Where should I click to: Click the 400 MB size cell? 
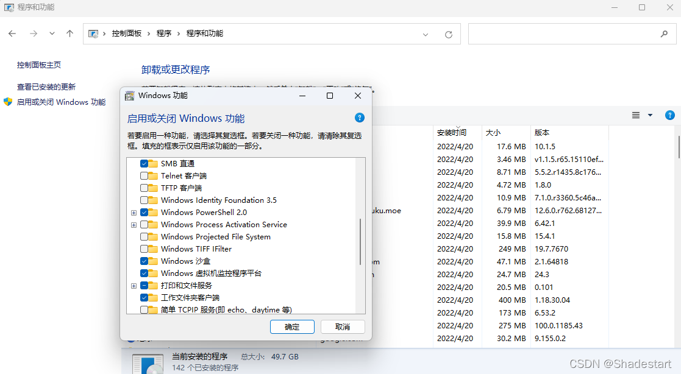coord(512,300)
